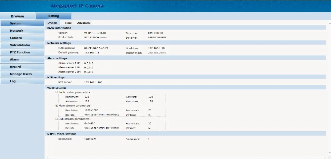Click NTP server 192.168.1.100

(93, 82)
